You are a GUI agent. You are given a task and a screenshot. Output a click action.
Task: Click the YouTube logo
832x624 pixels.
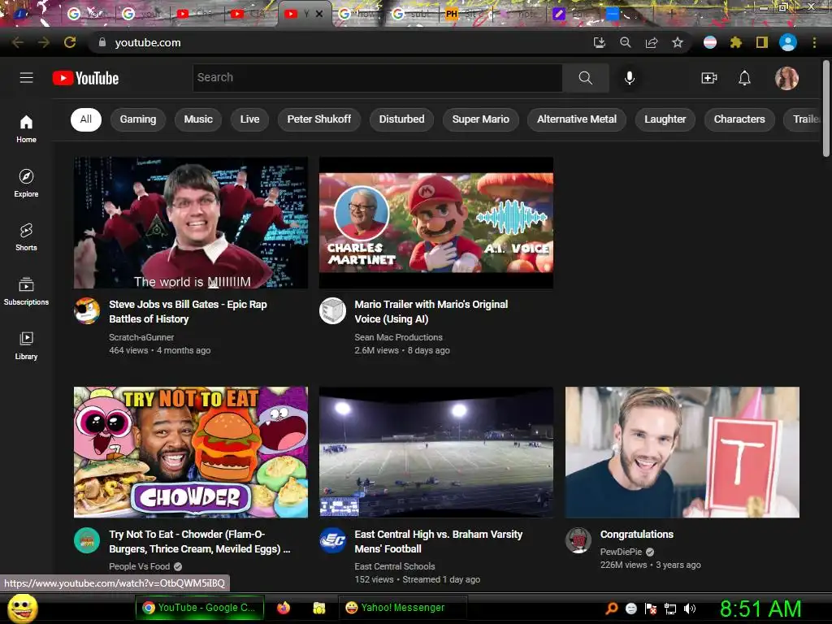(x=85, y=78)
